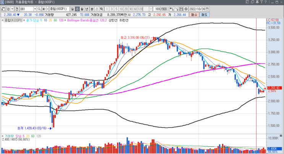Save chart with the floppy disk icon
The width and height of the screenshot is (284, 154).
coord(181,9)
